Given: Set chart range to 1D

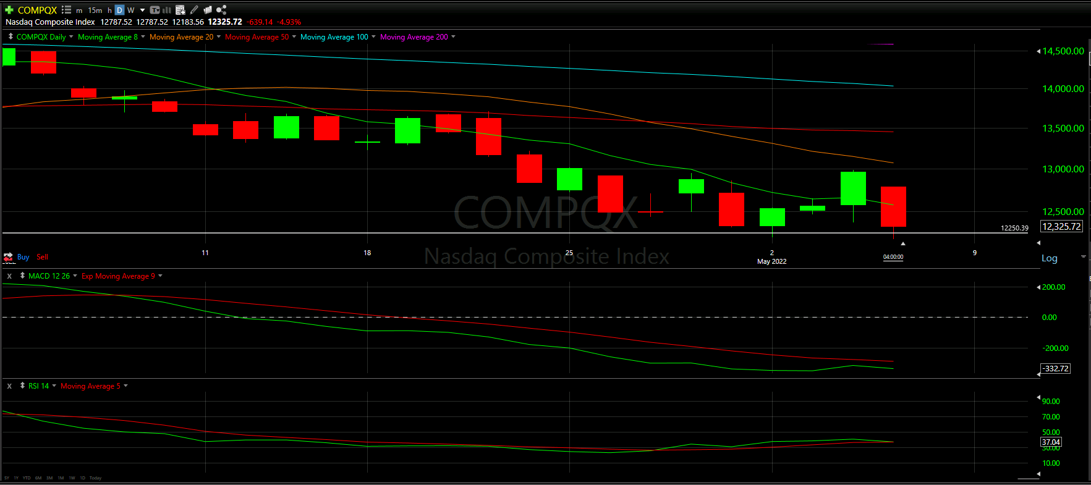Looking at the screenshot, I should [83, 478].
